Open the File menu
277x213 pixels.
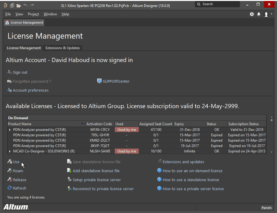coord(8,14)
